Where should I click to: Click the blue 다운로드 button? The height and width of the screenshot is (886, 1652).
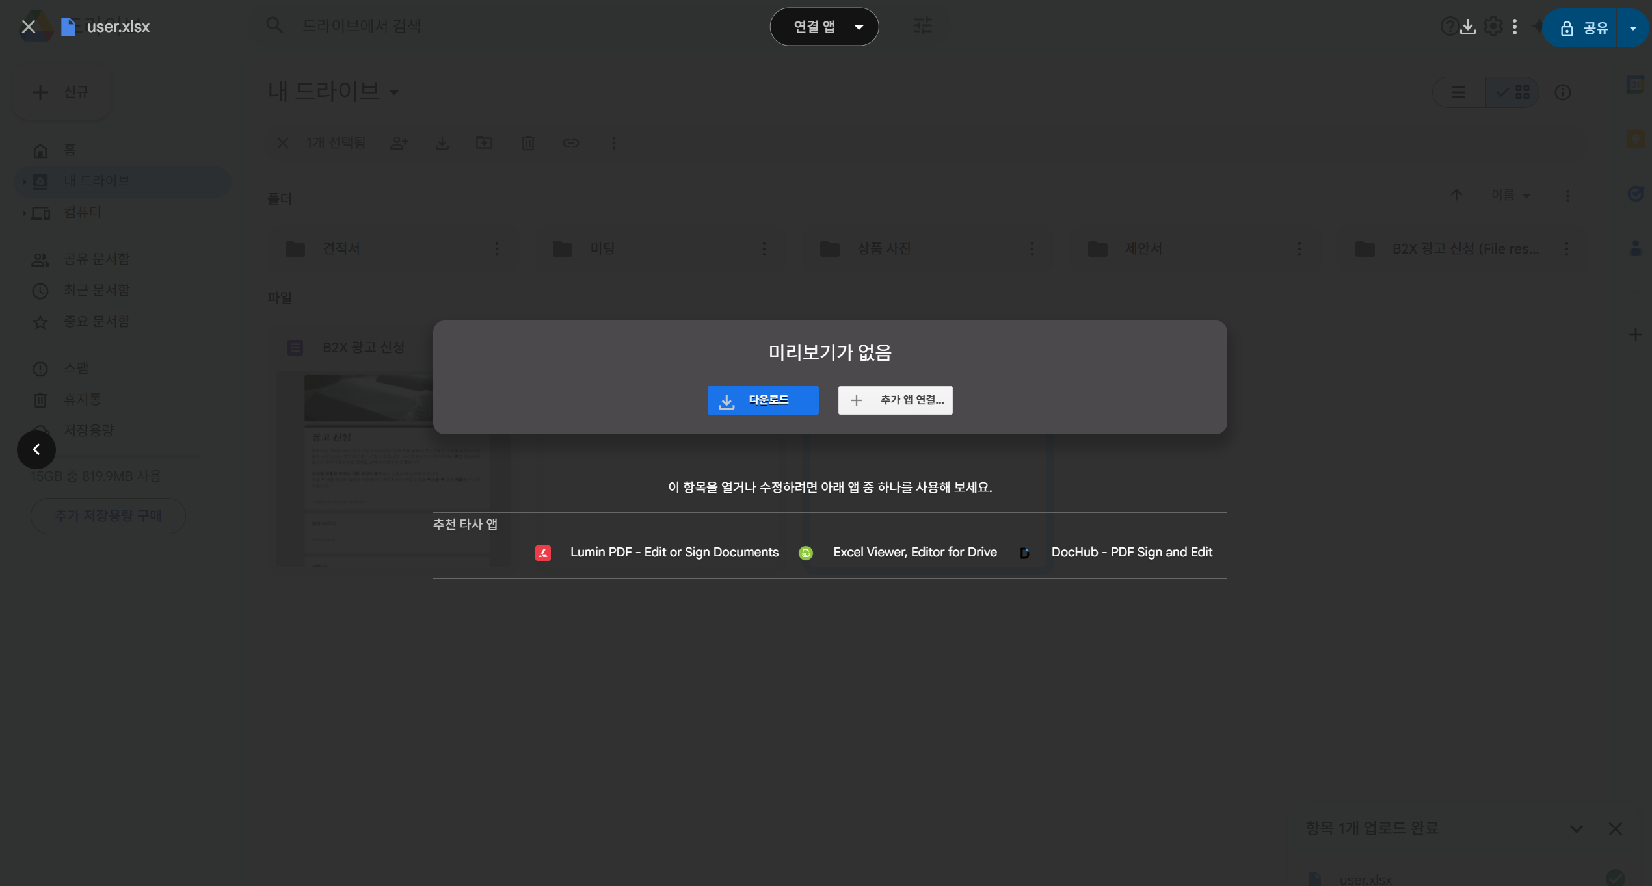pyautogui.click(x=763, y=400)
